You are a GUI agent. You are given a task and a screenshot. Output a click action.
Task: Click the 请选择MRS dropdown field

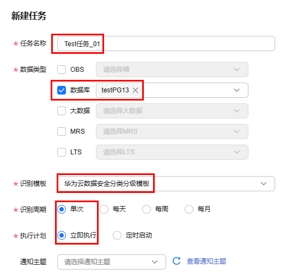point(172,132)
